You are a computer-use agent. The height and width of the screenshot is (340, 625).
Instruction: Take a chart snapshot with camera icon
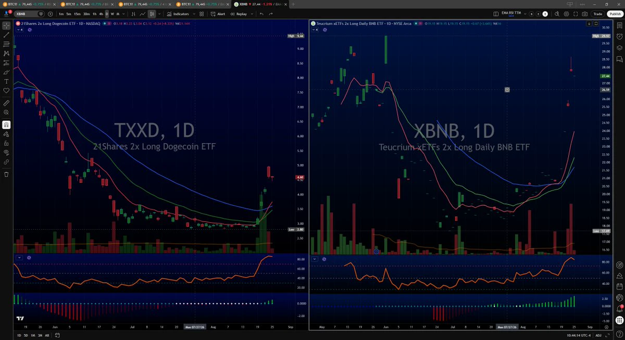(x=585, y=14)
